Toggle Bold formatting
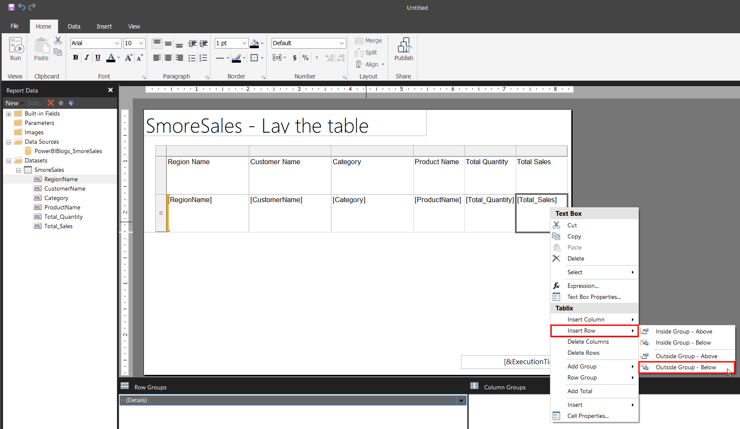740x429 pixels. click(76, 58)
